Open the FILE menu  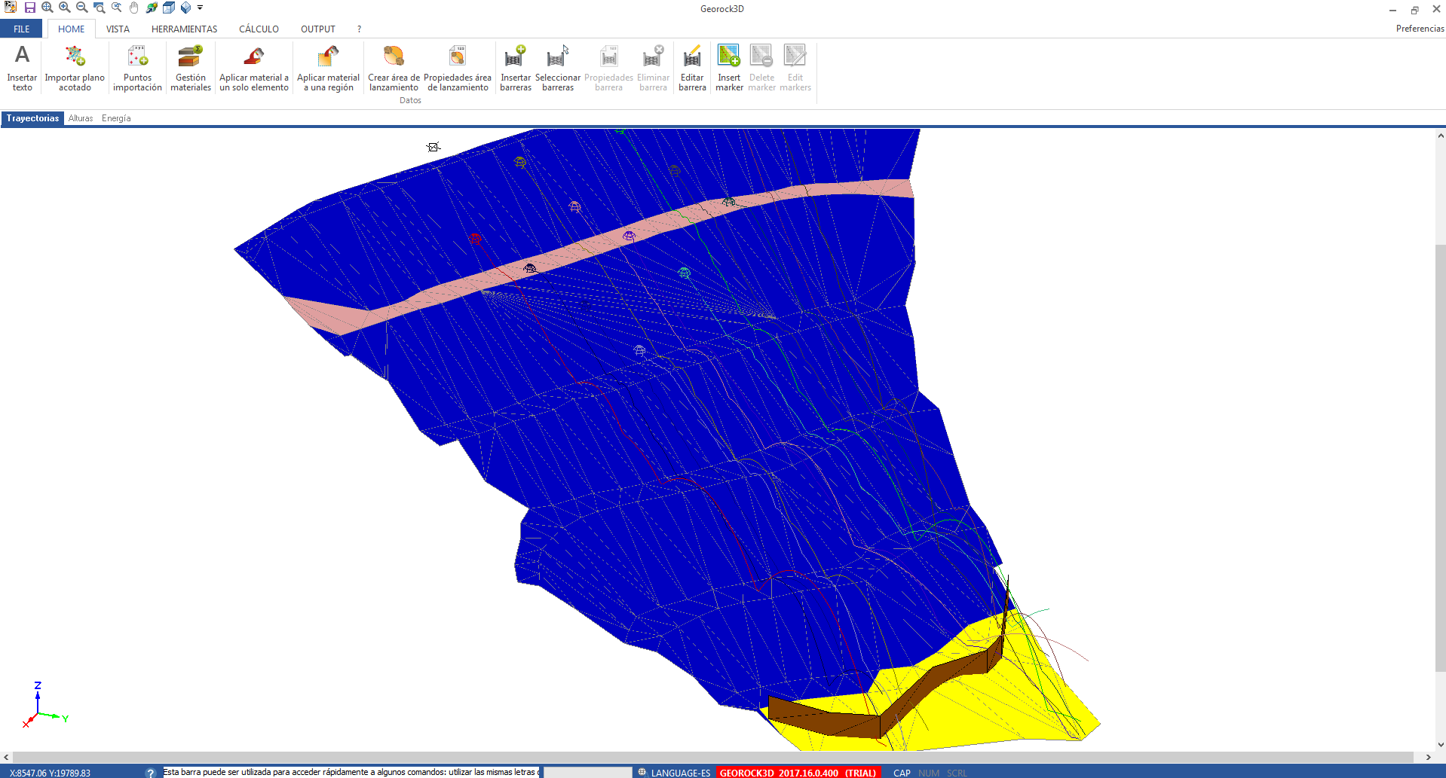point(22,29)
